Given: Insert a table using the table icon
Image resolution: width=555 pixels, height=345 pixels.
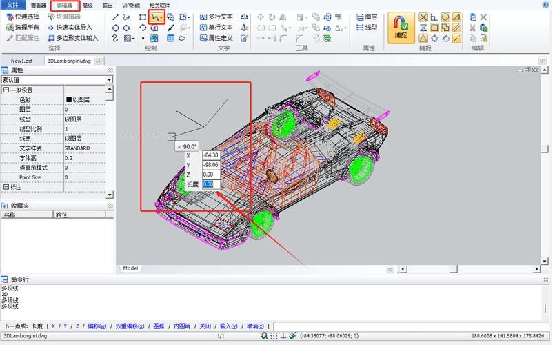Looking at the screenshot, I should click(x=170, y=38).
